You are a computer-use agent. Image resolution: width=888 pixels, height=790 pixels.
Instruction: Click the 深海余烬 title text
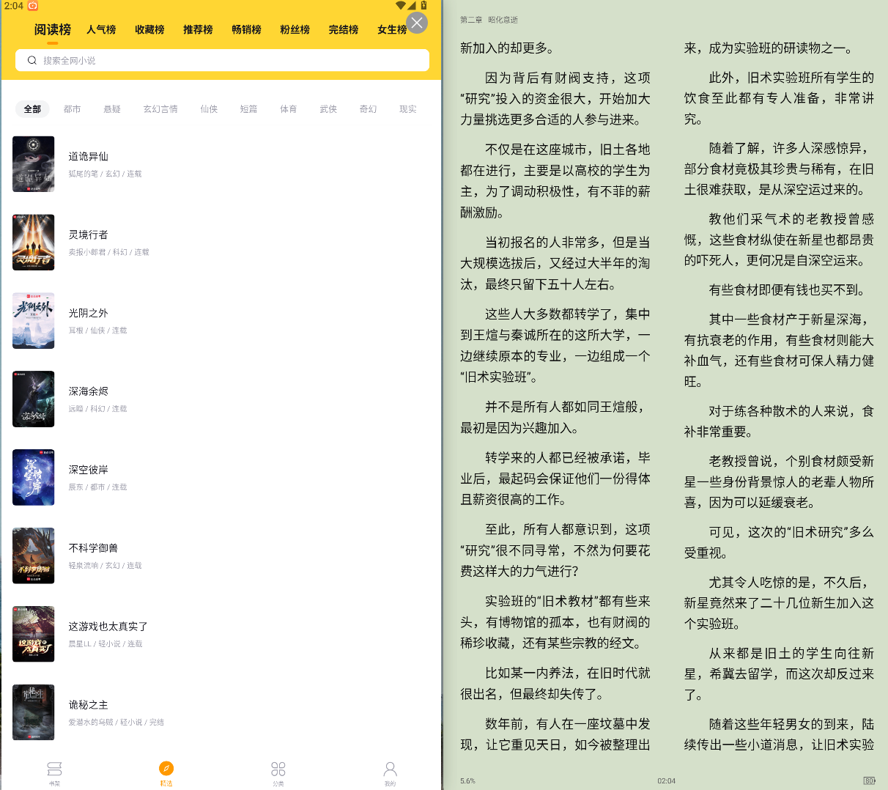click(x=88, y=391)
